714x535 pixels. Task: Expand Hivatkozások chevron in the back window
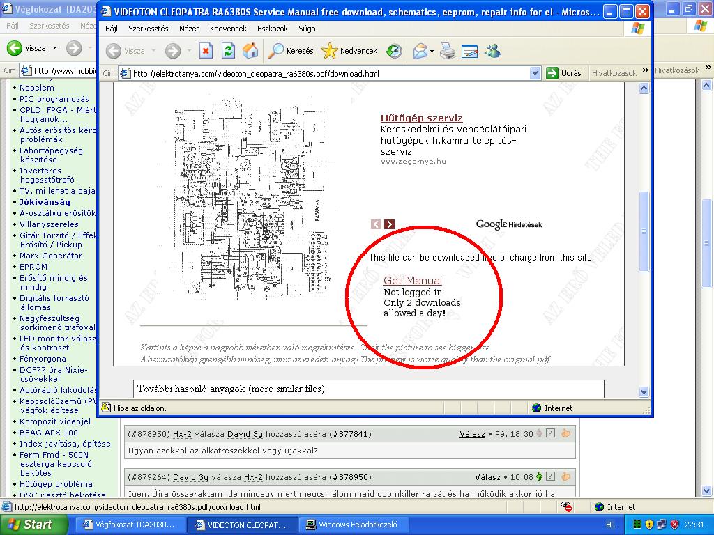(708, 68)
